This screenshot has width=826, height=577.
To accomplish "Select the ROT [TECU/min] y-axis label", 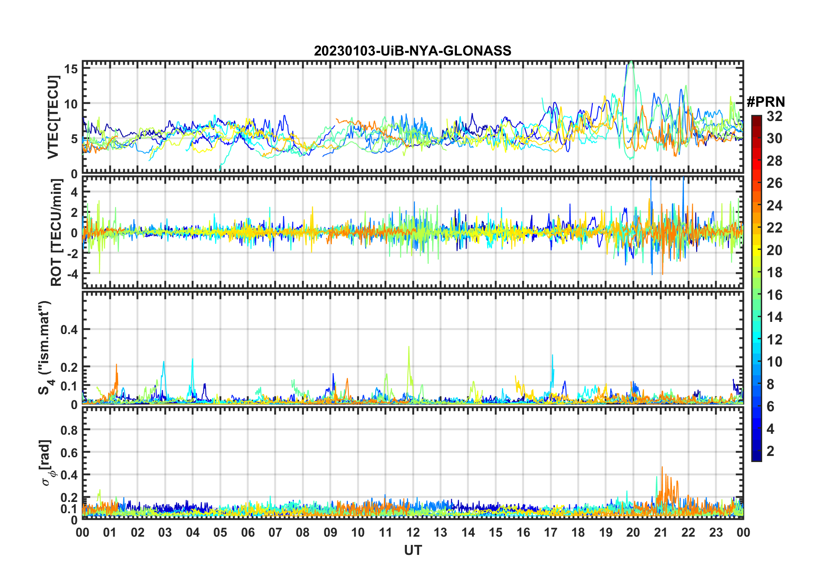I will pos(56,233).
